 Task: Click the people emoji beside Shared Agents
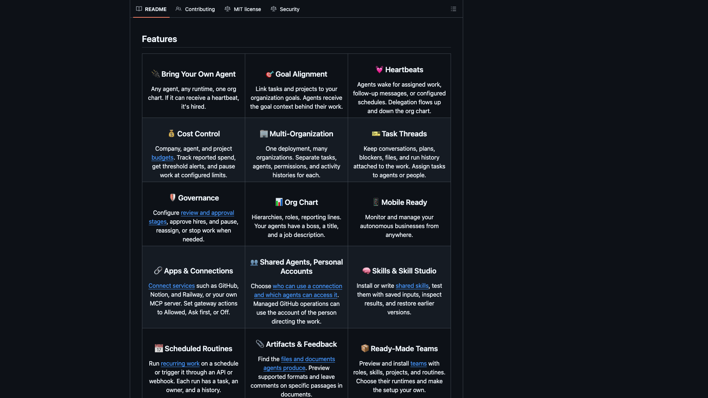(254, 262)
